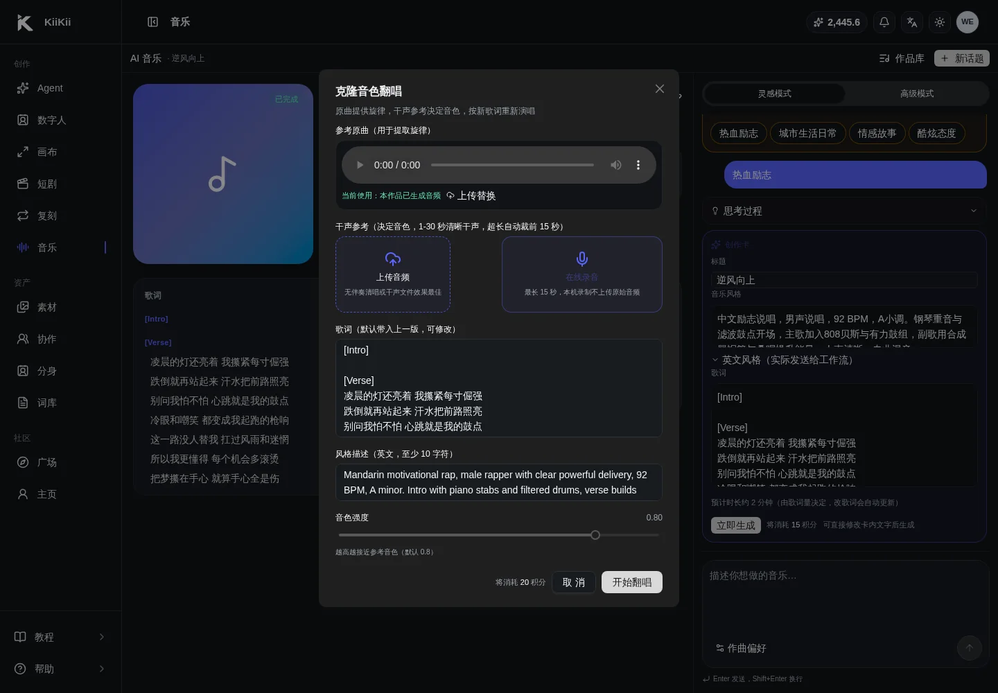Image resolution: width=998 pixels, height=693 pixels.
Task: Click the 上传音频 upload box
Action: [393, 274]
